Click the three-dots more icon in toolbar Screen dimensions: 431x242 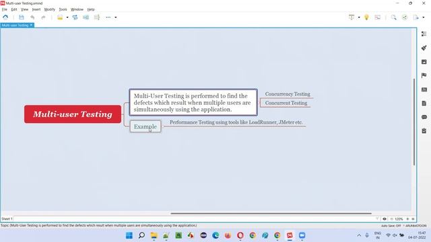108,17
